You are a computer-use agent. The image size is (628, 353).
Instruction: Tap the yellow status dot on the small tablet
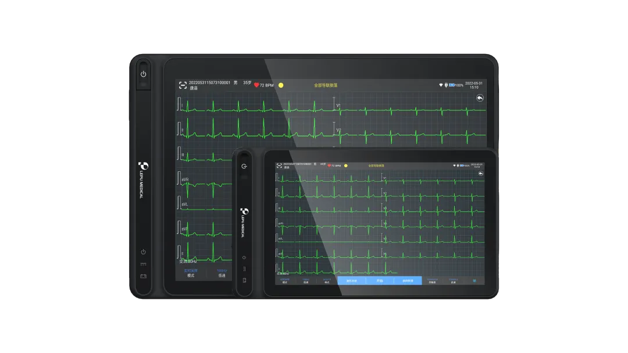click(345, 165)
